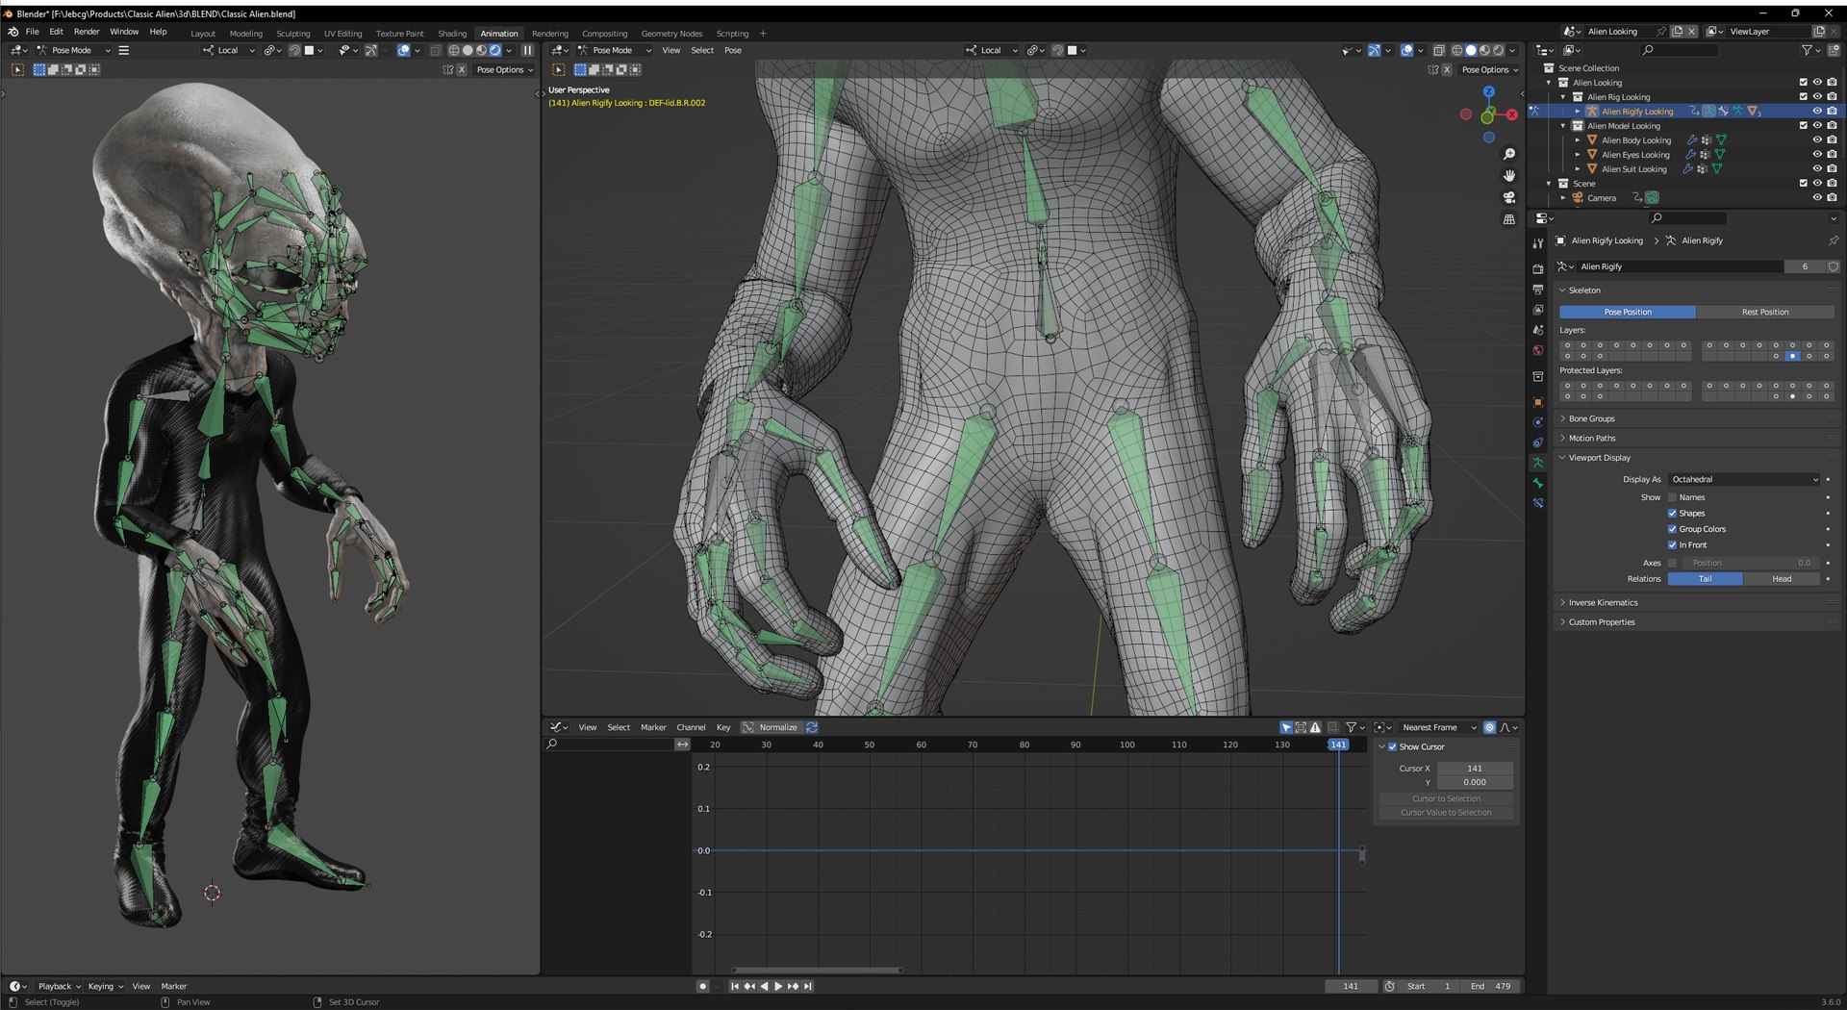This screenshot has width=1847, height=1010.
Task: Pin the properties editor context
Action: tap(1833, 240)
